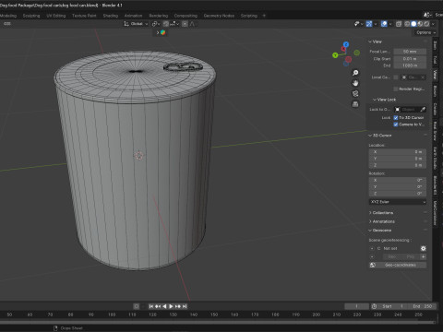443x332 pixels.
Task: Expand the Collections panel
Action: [x=381, y=213]
